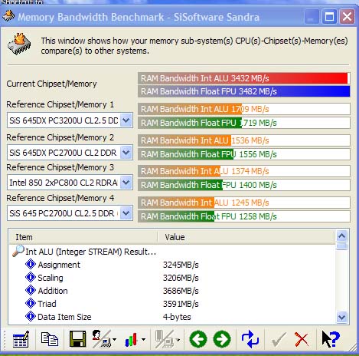
Task: Click the 4-bytes value
Action: [177, 317]
